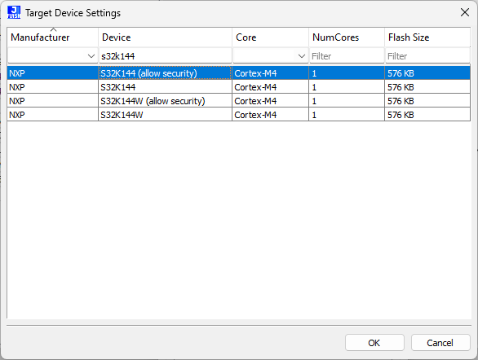This screenshot has width=478, height=360.
Task: Click the J-Flash icon in the title bar
Action: [14, 12]
